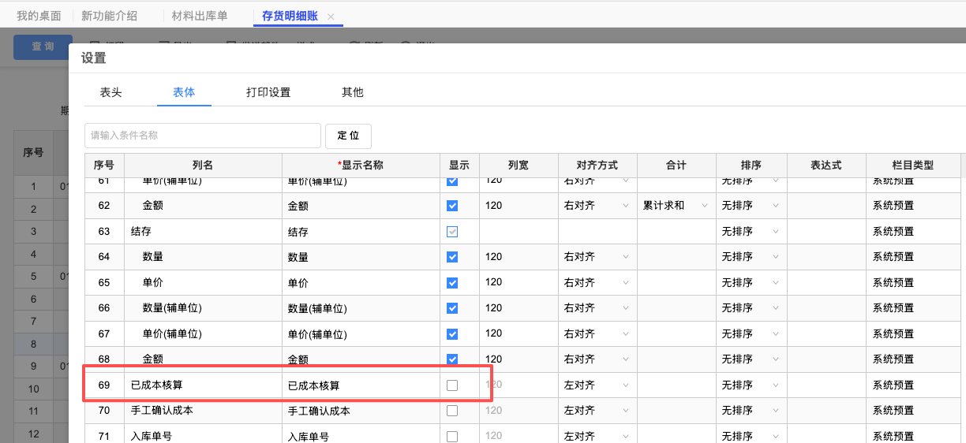This screenshot has width=966, height=443.
Task: Toggle 显示 checkbox for row 65 单价
Action: (452, 282)
